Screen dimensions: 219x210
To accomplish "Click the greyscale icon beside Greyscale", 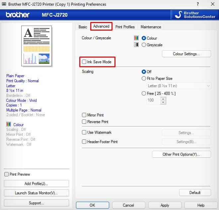I will pyautogui.click(x=136, y=45).
